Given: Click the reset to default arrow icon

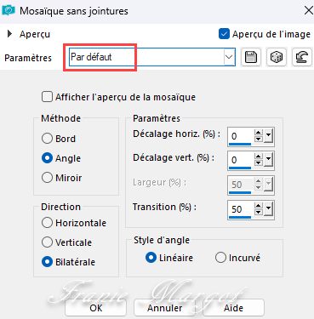Looking at the screenshot, I should point(301,57).
